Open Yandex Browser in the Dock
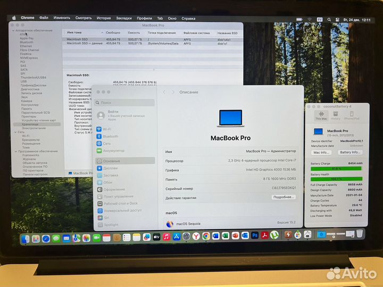 (196, 236)
